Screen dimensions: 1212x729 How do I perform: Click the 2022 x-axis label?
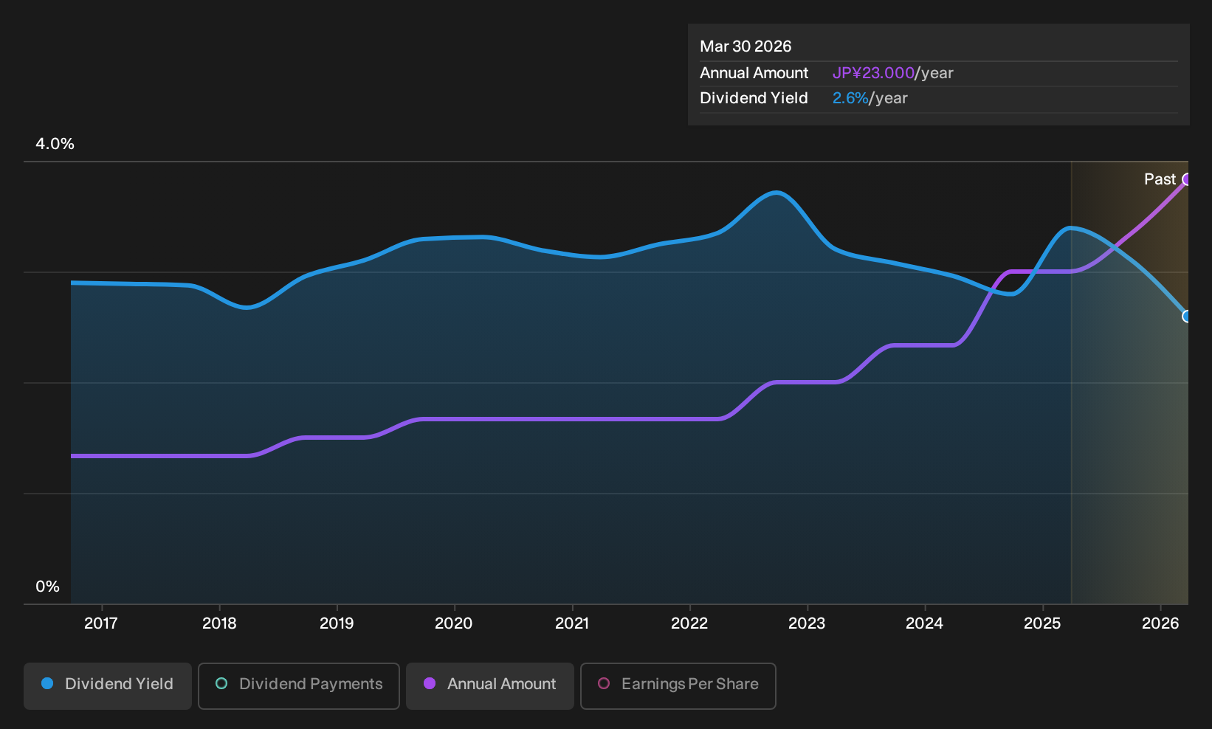(689, 623)
